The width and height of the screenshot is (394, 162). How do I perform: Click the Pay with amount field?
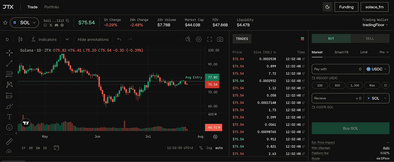click(338, 69)
